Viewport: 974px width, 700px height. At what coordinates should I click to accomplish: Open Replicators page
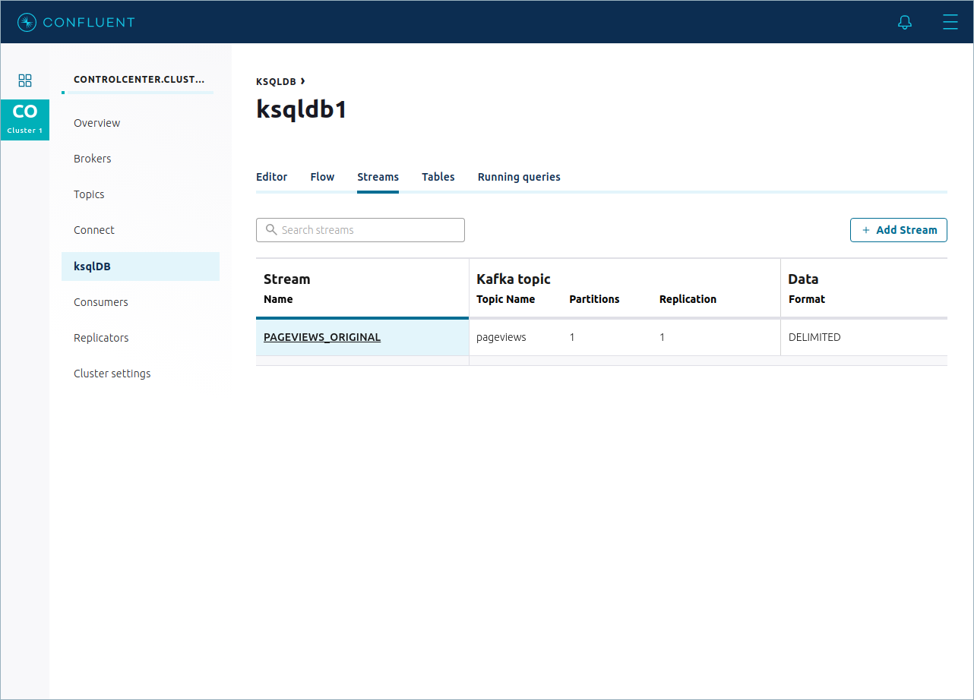pyautogui.click(x=101, y=338)
